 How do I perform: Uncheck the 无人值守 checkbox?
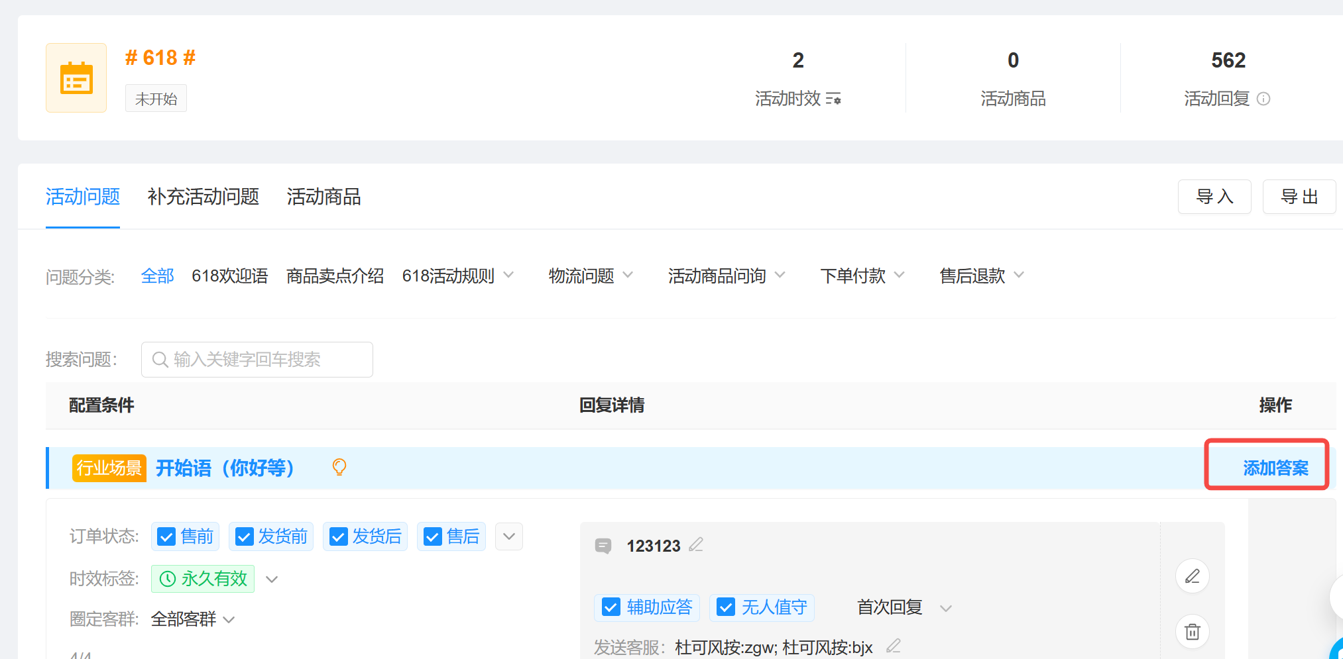coord(726,607)
